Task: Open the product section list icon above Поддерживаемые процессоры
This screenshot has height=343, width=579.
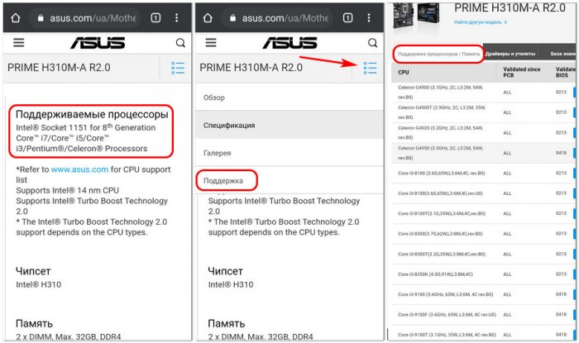Action: pyautogui.click(x=178, y=68)
